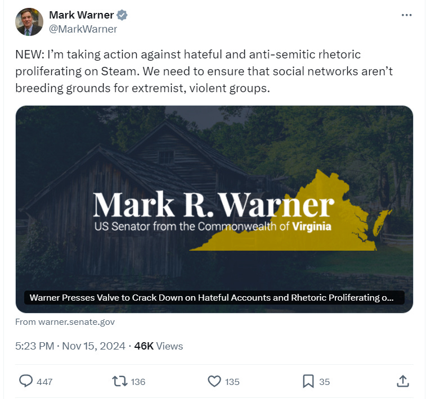The width and height of the screenshot is (426, 399).
Task: Click the tweet text about Steam
Action: [x=204, y=71]
